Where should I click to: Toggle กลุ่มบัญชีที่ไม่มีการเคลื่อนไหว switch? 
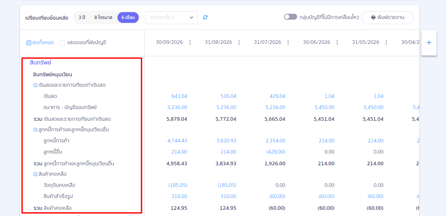point(291,17)
